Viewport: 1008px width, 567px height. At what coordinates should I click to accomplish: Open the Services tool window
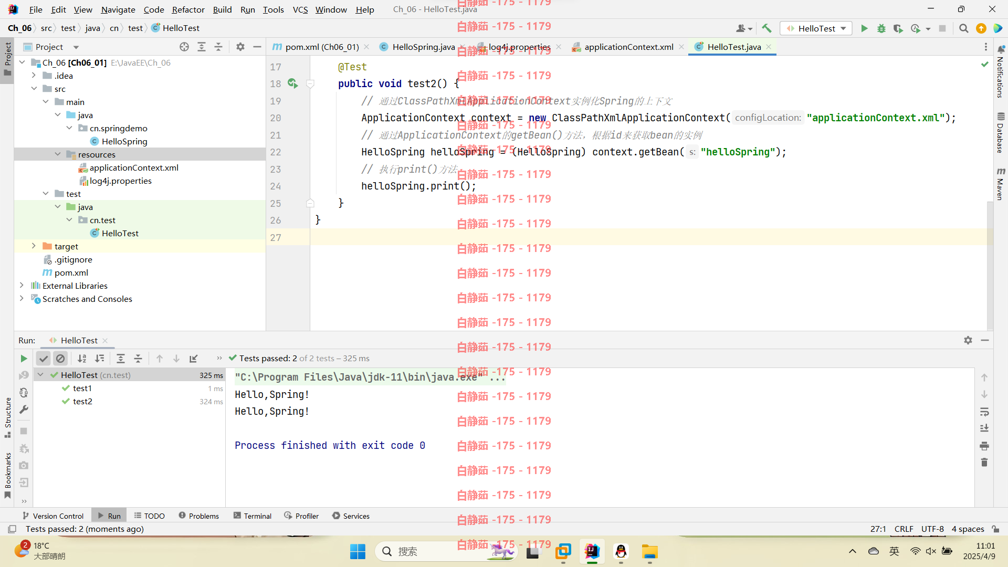coord(351,516)
